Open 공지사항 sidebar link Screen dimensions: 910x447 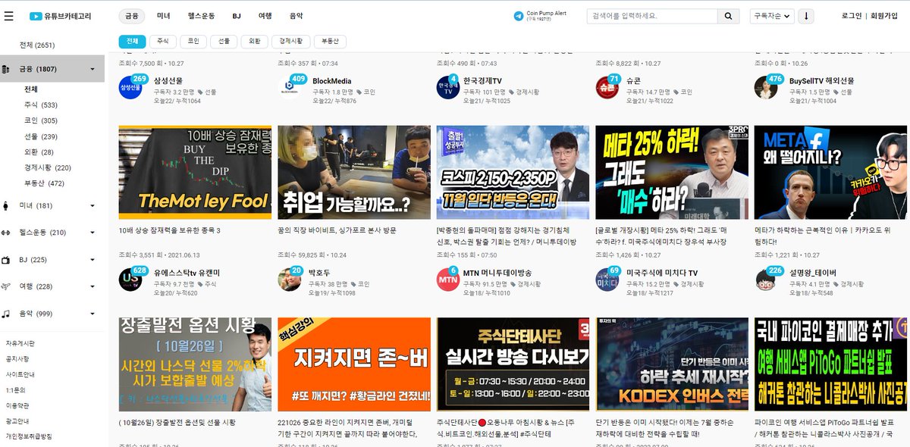pyautogui.click(x=17, y=359)
